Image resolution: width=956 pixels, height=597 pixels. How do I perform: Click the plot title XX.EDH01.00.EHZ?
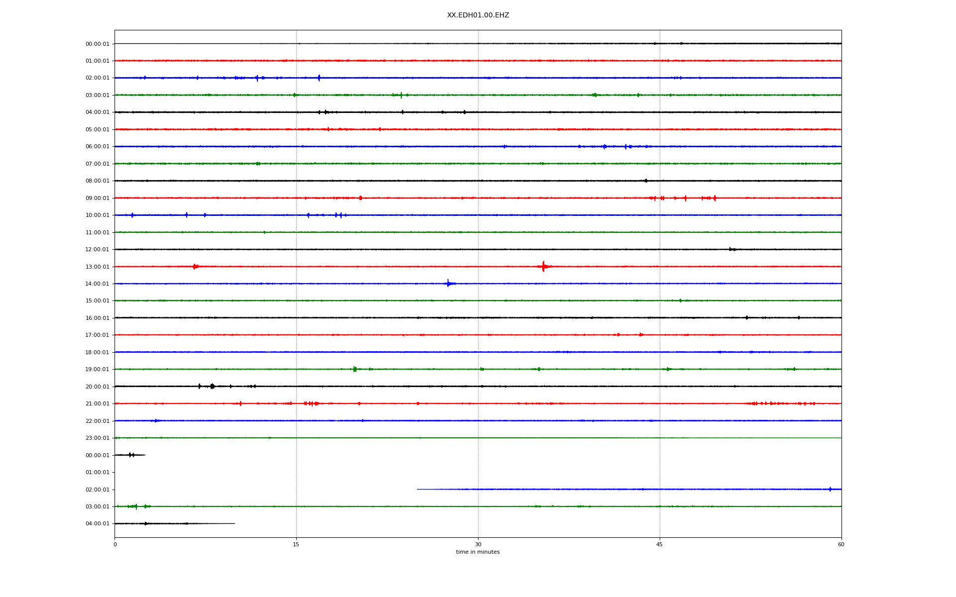click(478, 15)
